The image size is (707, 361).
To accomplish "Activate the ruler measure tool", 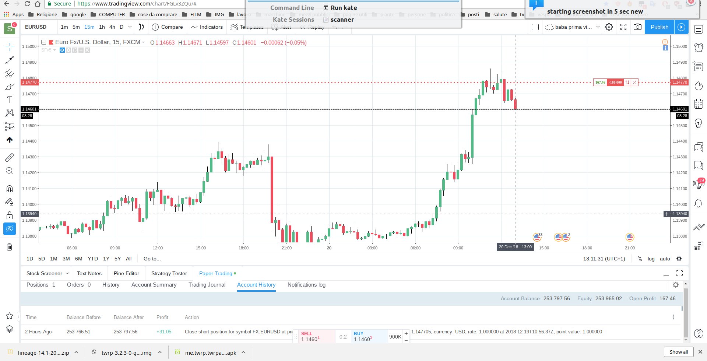I will pos(10,158).
